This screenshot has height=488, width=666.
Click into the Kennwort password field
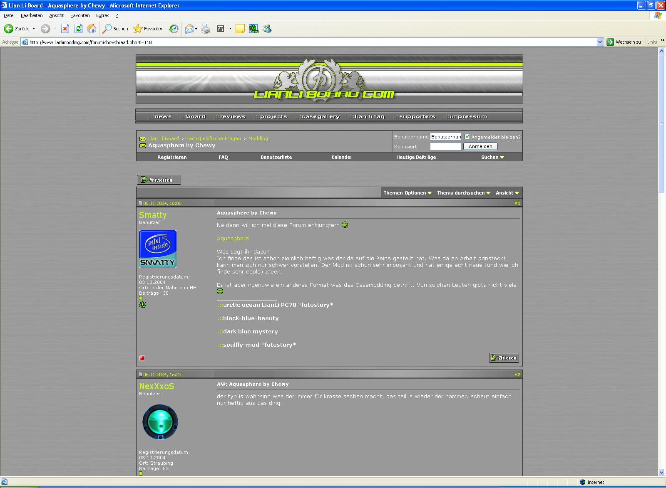click(445, 146)
